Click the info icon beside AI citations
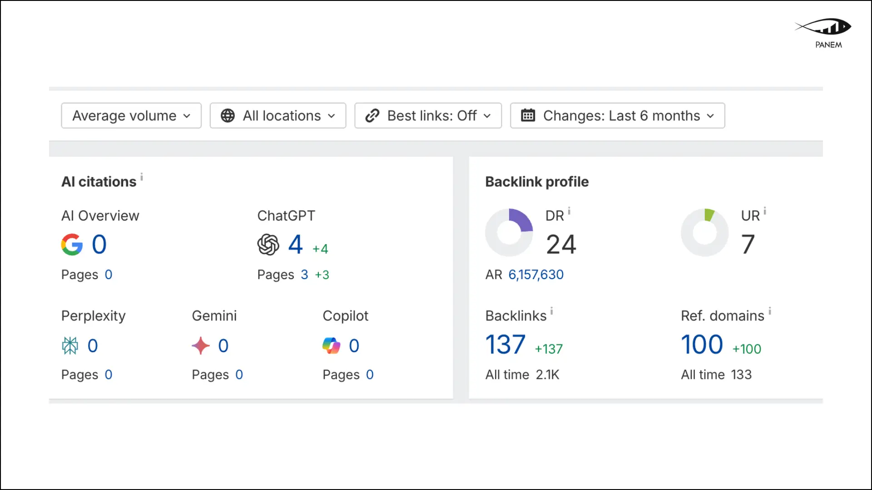Viewport: 872px width, 490px height. coord(142,177)
